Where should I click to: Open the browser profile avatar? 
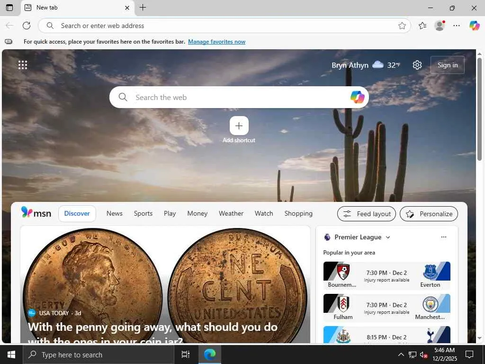click(x=440, y=26)
